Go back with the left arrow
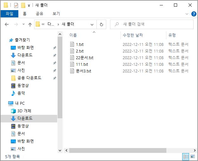 [7, 24]
